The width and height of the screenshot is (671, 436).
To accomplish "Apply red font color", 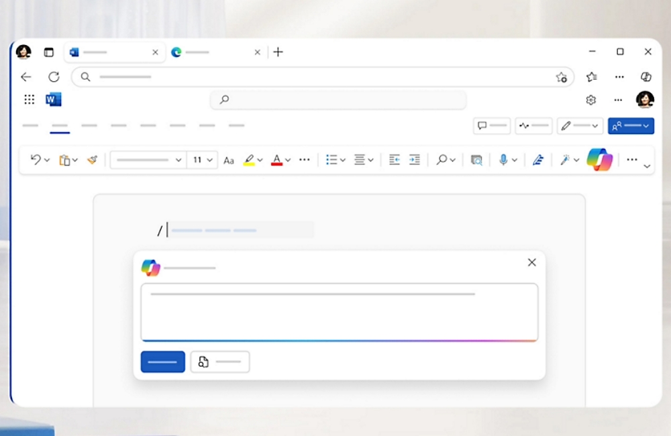I will coord(277,160).
